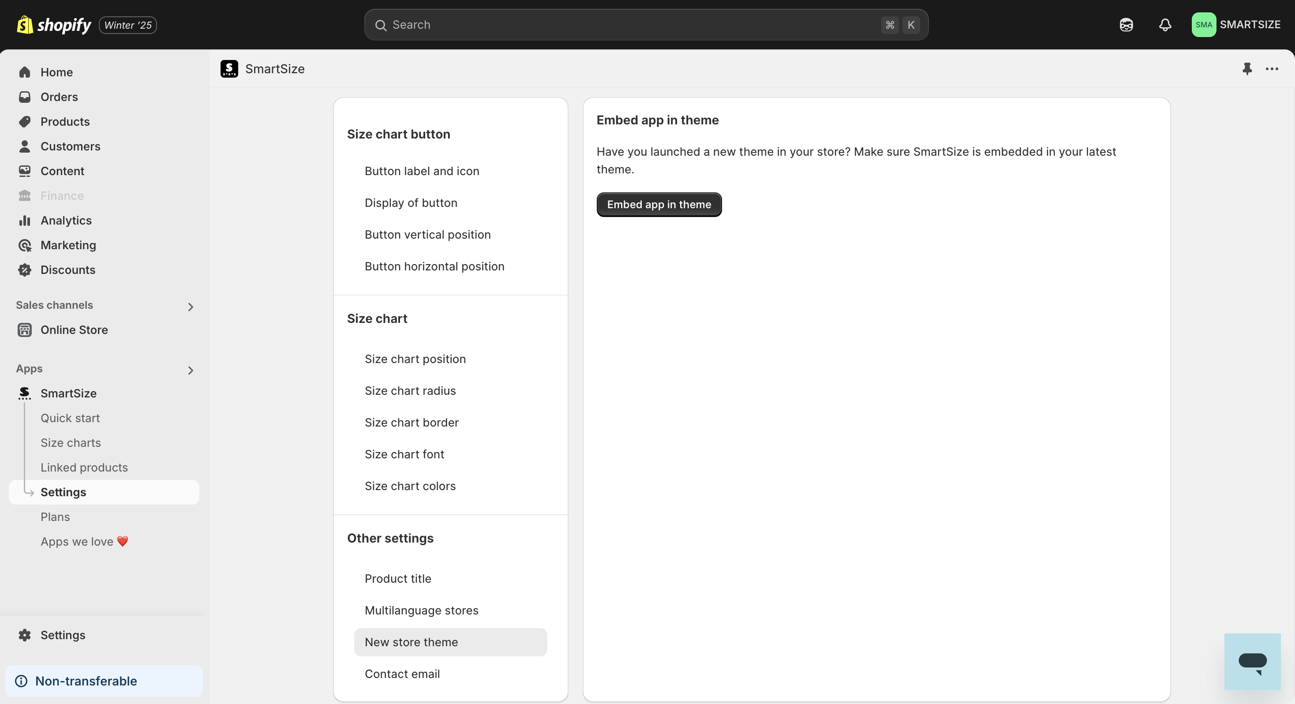Screen dimensions: 1295x704
Task: Expand the Apps section chevron
Action: [x=191, y=371]
